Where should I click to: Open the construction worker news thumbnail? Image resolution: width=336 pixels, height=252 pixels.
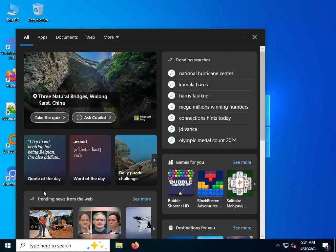tap(51, 223)
